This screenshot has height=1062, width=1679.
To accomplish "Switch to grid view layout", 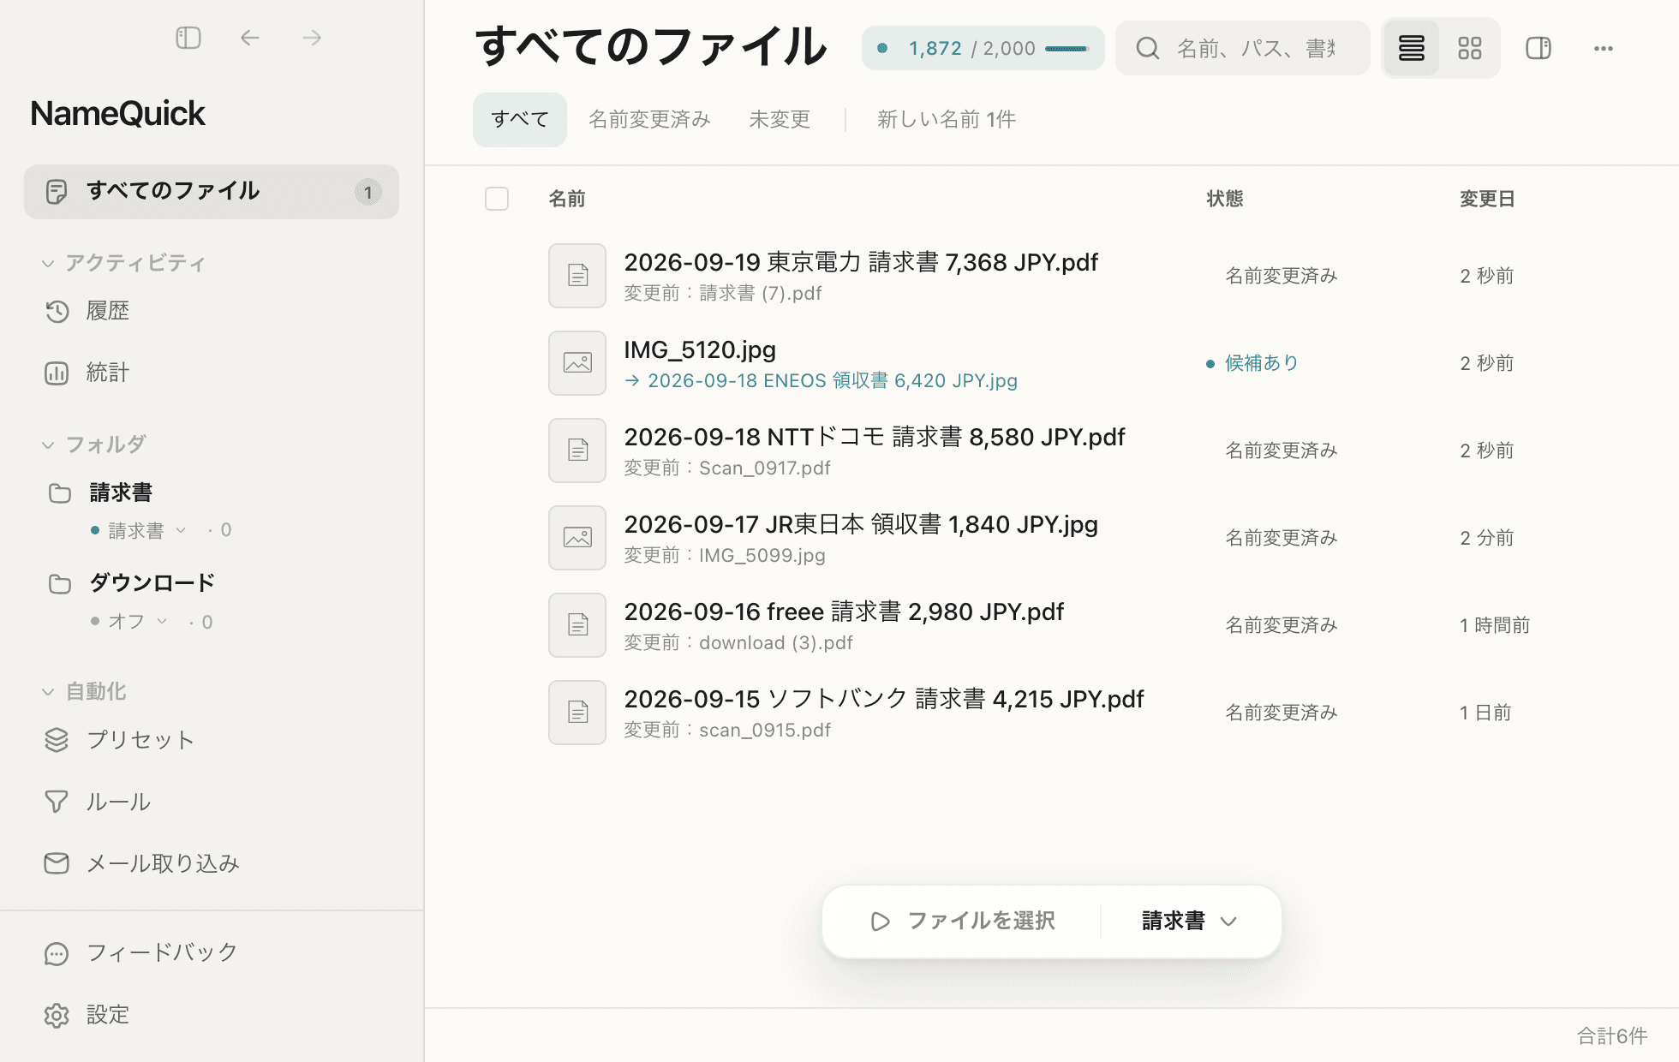I will (x=1470, y=48).
